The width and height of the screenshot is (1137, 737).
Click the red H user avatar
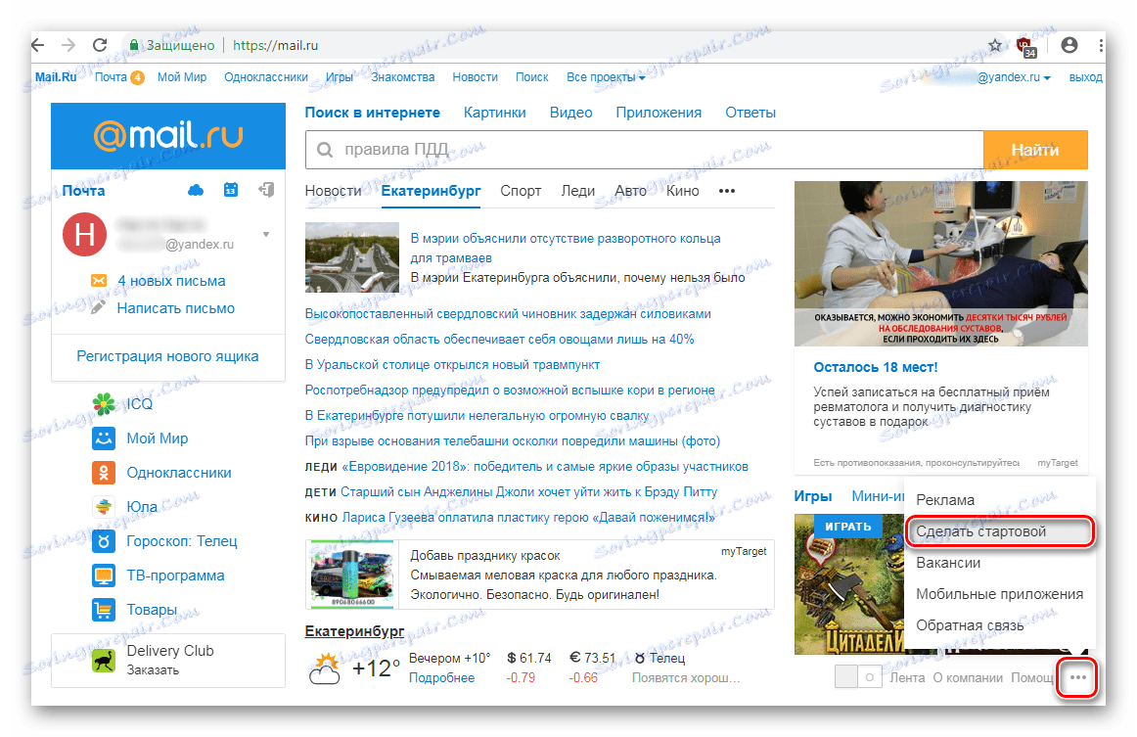85,234
